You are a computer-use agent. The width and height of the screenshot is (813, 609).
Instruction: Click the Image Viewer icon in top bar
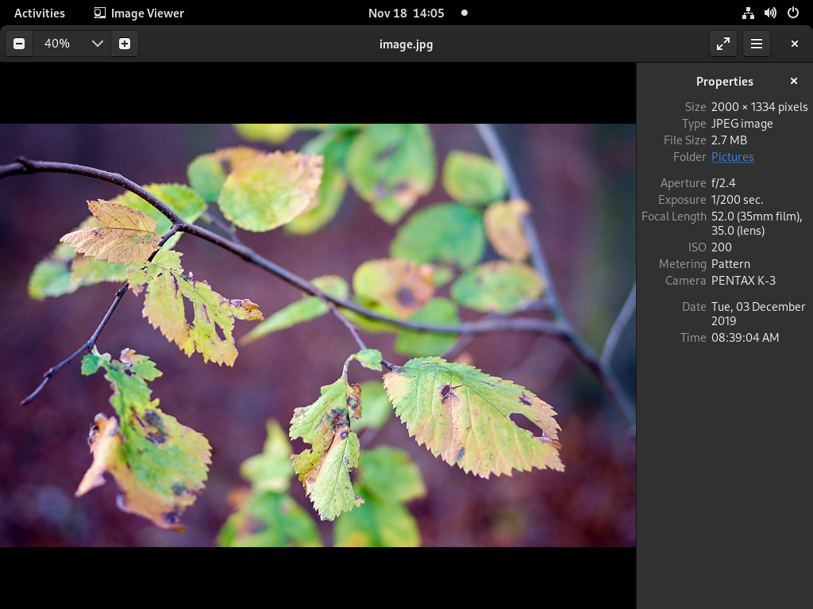[99, 13]
